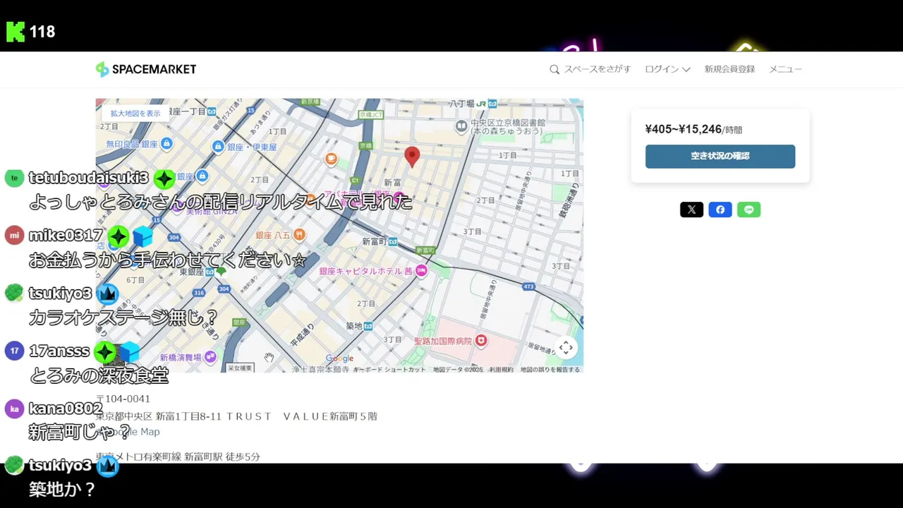Open 17ansss chat avatar
The image size is (903, 508).
[x=14, y=351]
